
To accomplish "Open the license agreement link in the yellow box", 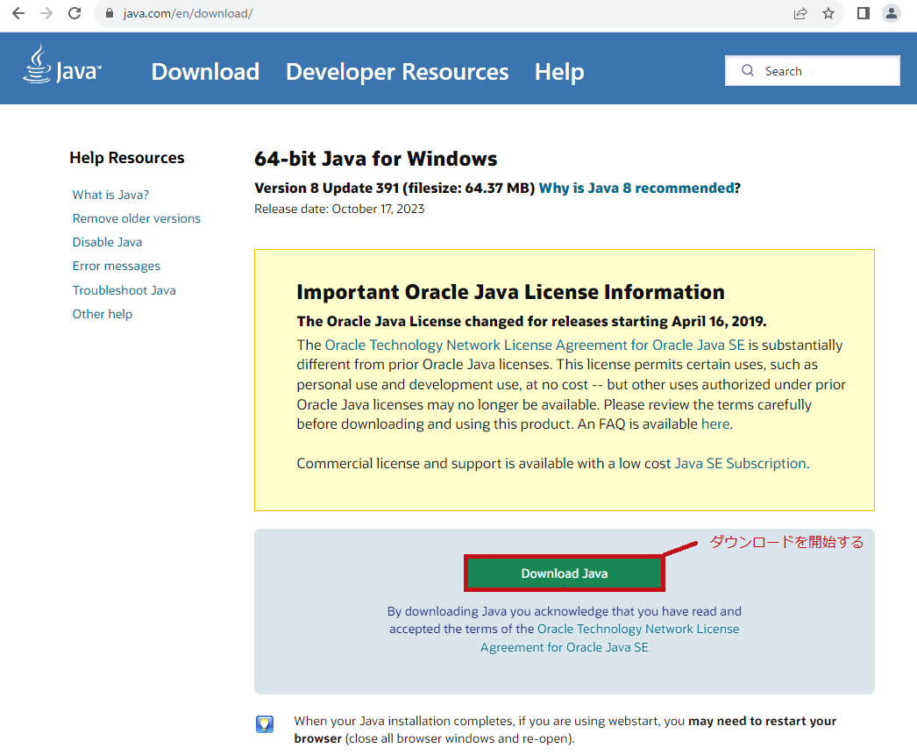I will (535, 345).
